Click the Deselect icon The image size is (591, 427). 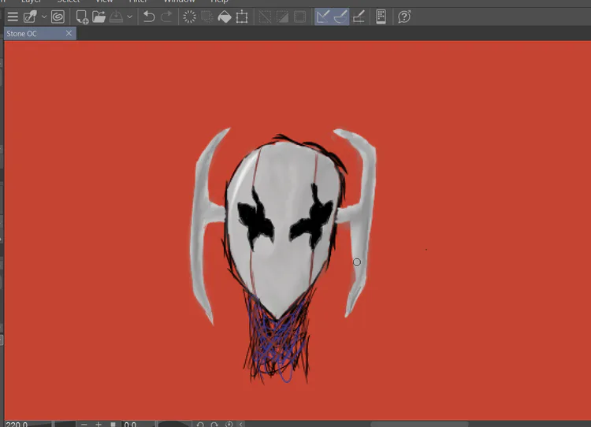pos(265,17)
